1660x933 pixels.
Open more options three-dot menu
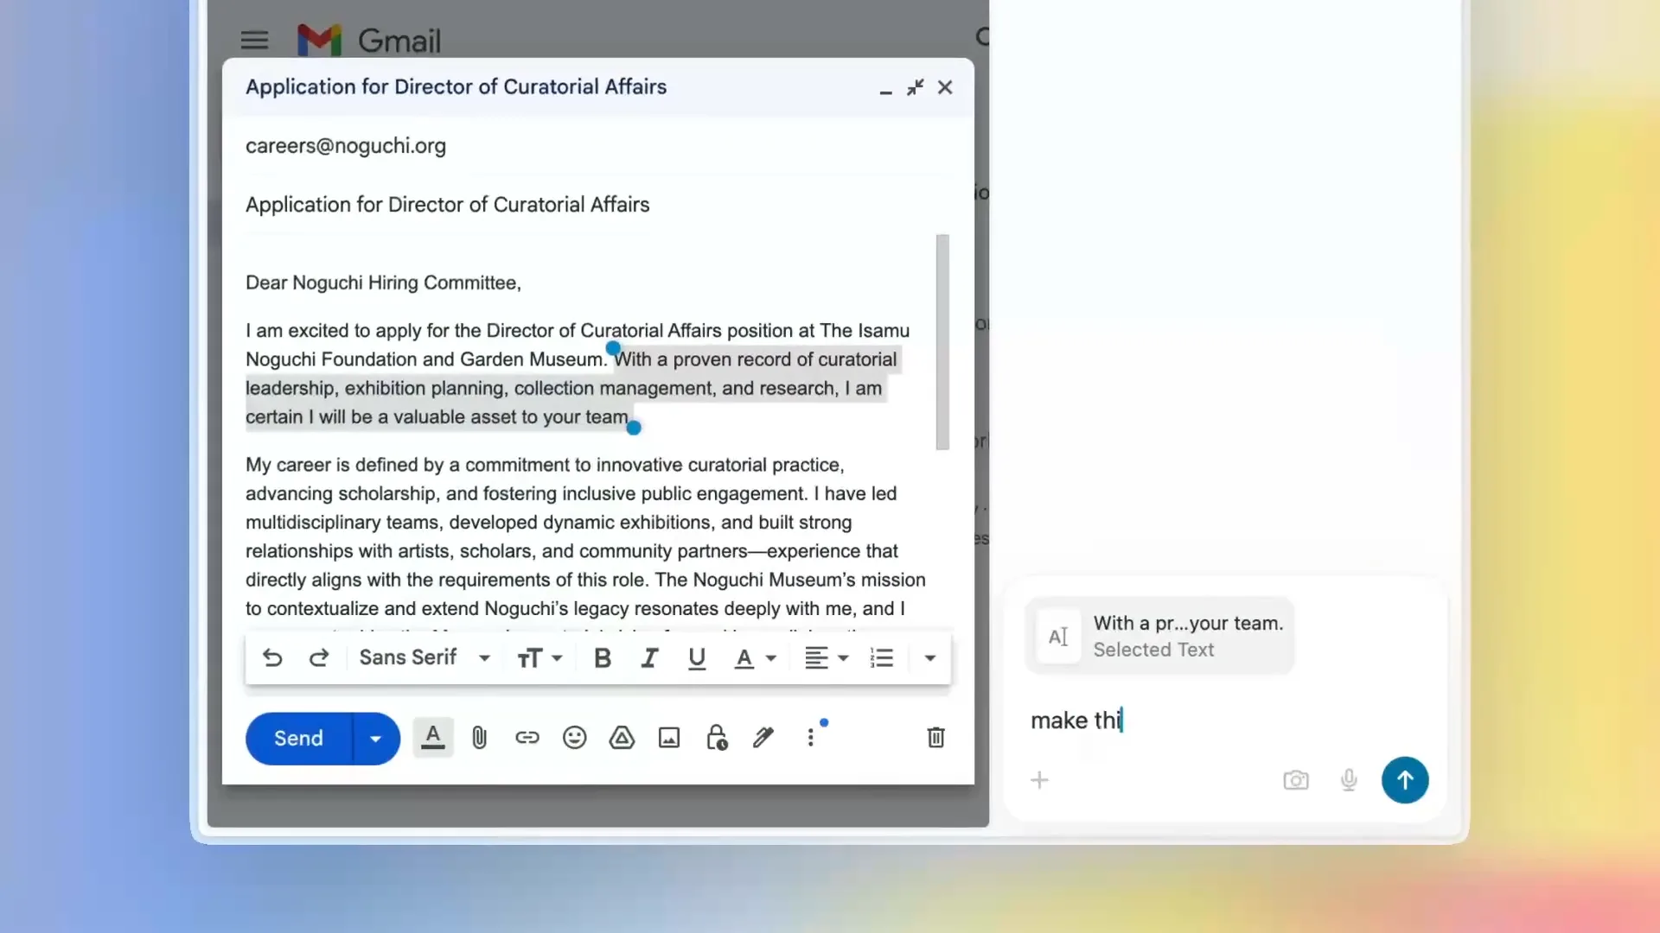coord(810,738)
